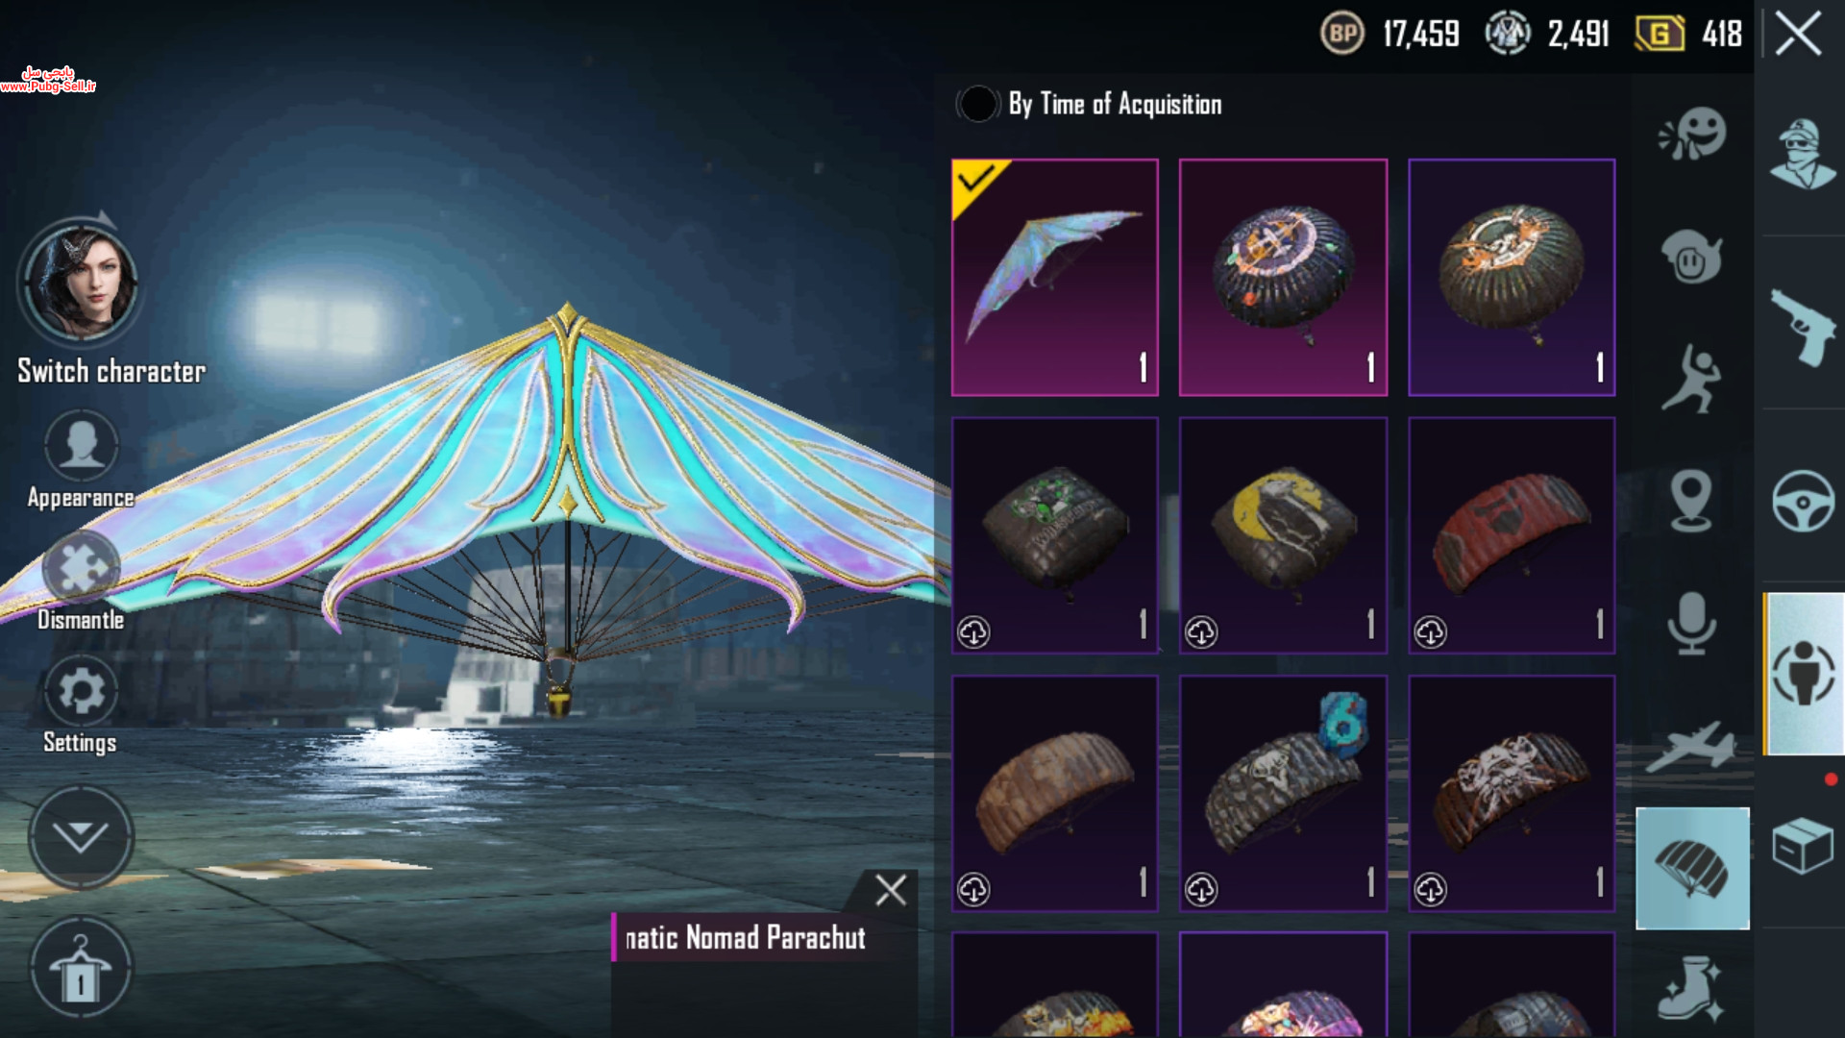Open the wardrobe hanger icon

tap(81, 969)
